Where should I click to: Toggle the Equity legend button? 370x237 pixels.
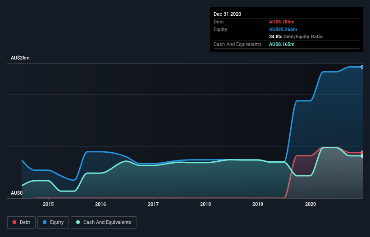click(53, 223)
